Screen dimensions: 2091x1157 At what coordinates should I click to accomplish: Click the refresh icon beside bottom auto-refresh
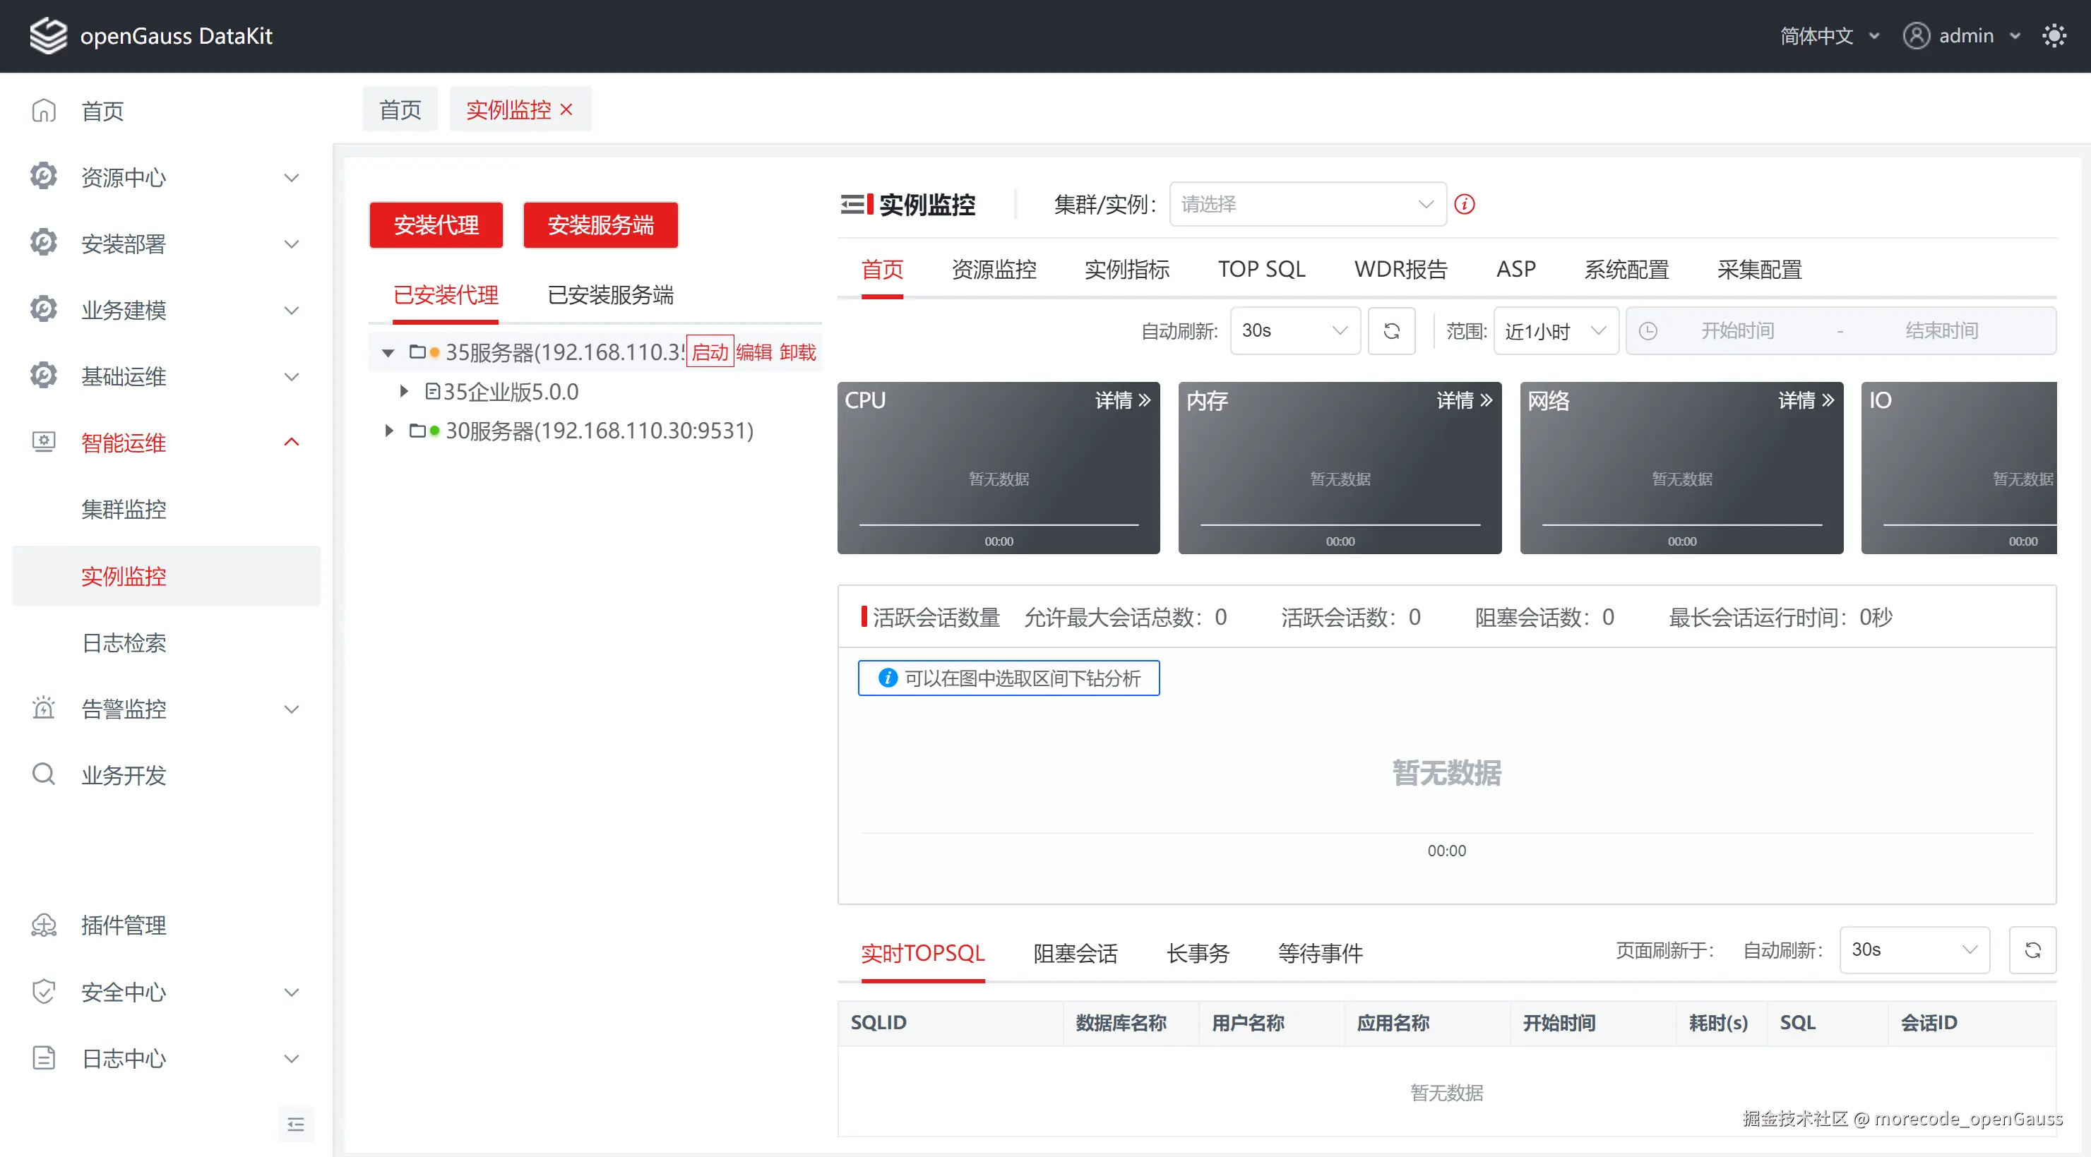click(x=2032, y=950)
